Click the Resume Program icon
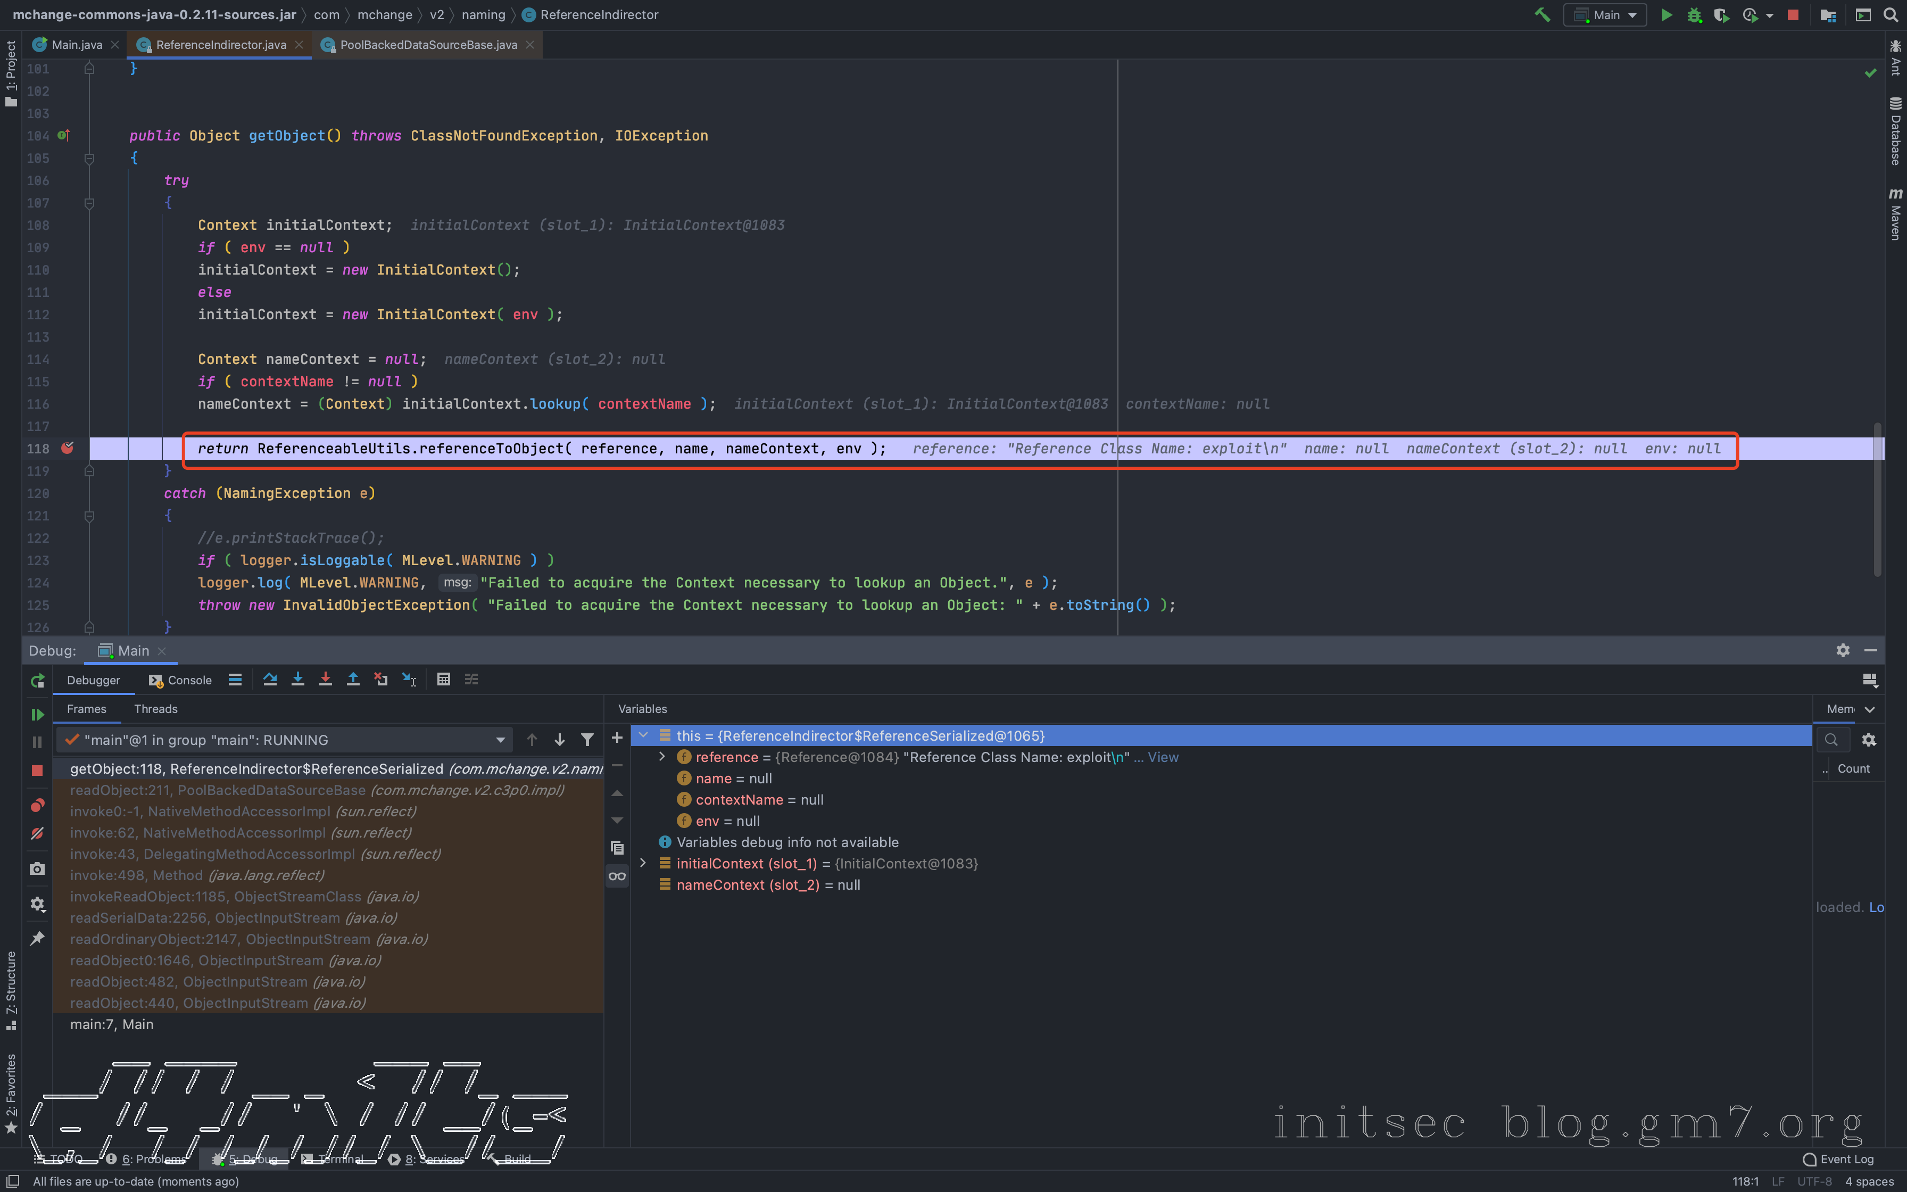Image resolution: width=1907 pixels, height=1192 pixels. tap(37, 714)
